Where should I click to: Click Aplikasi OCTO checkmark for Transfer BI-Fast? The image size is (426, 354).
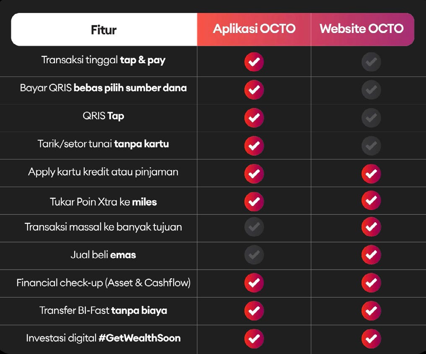[254, 310]
